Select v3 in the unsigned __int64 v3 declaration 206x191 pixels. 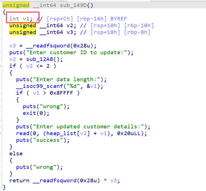(70, 32)
